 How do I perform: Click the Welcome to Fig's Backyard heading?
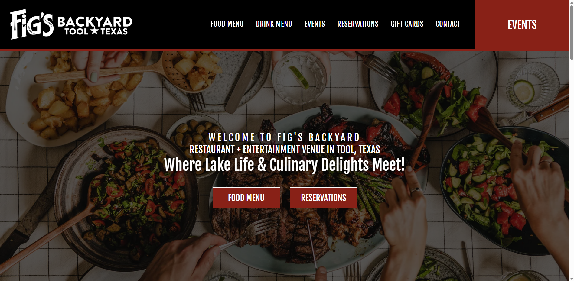tap(284, 137)
